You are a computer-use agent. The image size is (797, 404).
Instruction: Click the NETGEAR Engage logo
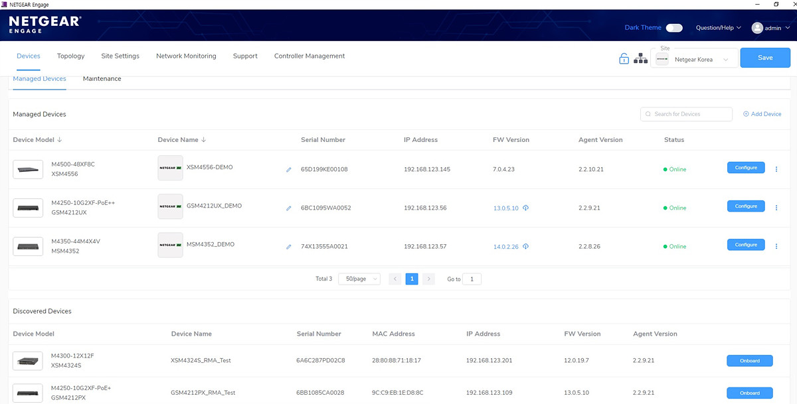click(x=45, y=25)
